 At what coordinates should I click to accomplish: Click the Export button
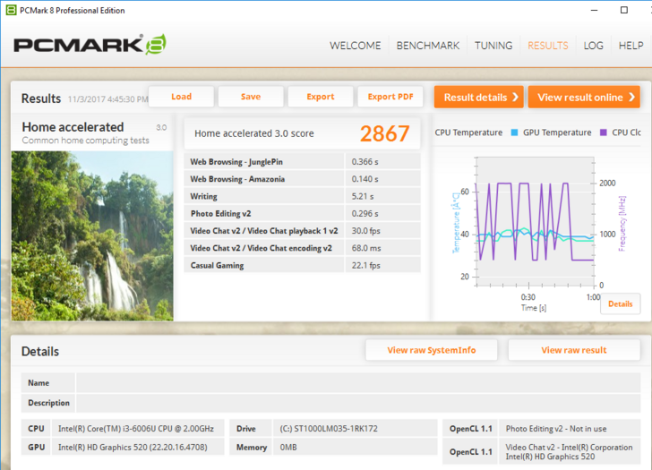click(x=321, y=97)
